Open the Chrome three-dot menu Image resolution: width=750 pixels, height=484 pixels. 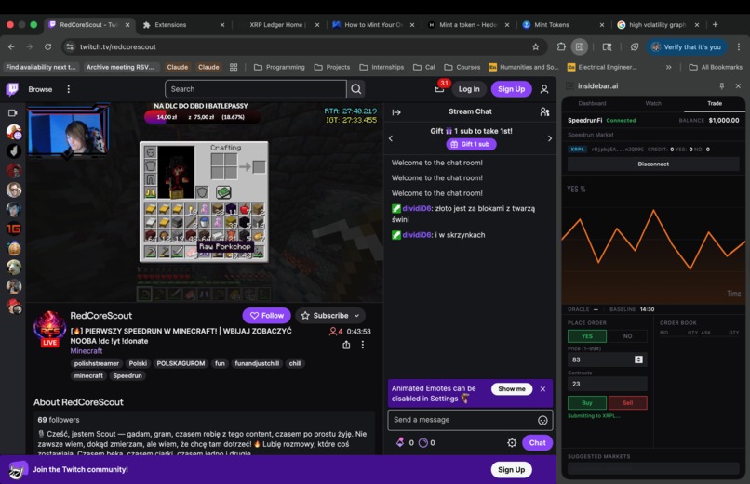click(739, 46)
